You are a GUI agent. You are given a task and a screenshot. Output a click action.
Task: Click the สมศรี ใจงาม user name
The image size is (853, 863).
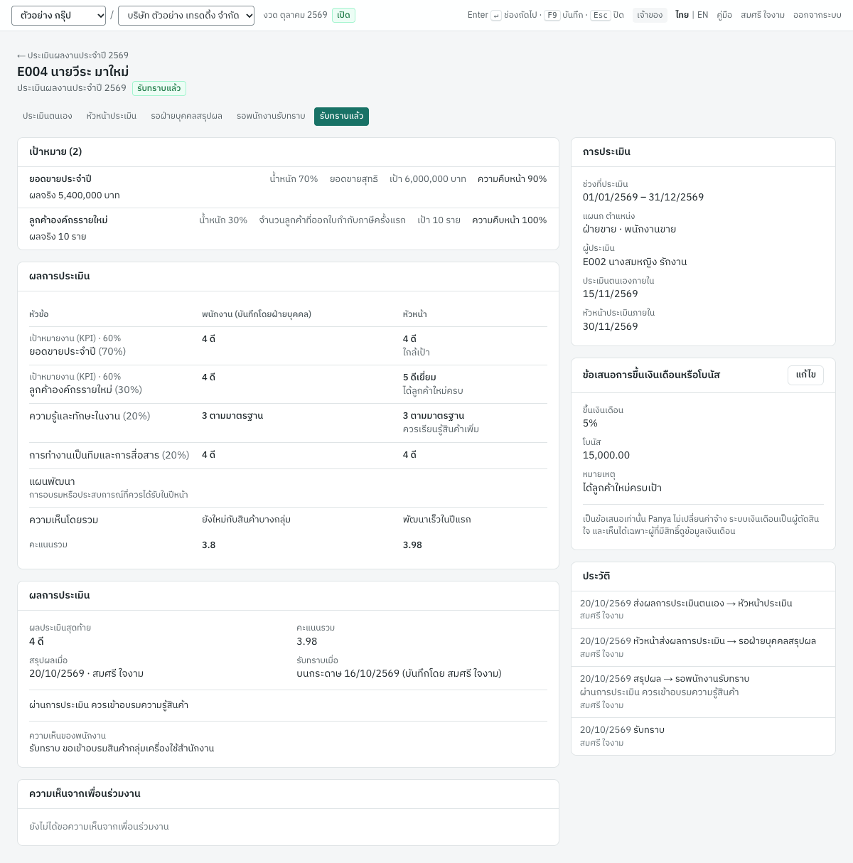[763, 15]
